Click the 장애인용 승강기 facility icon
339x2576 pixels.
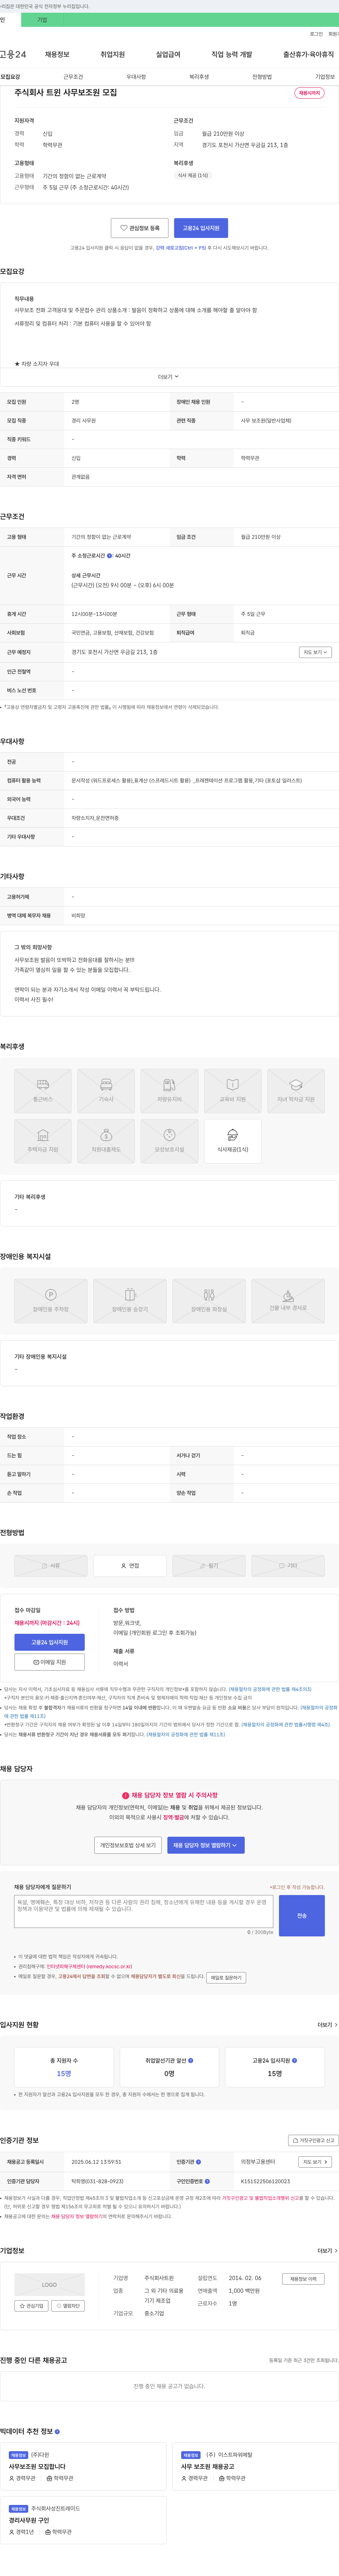130,1301
